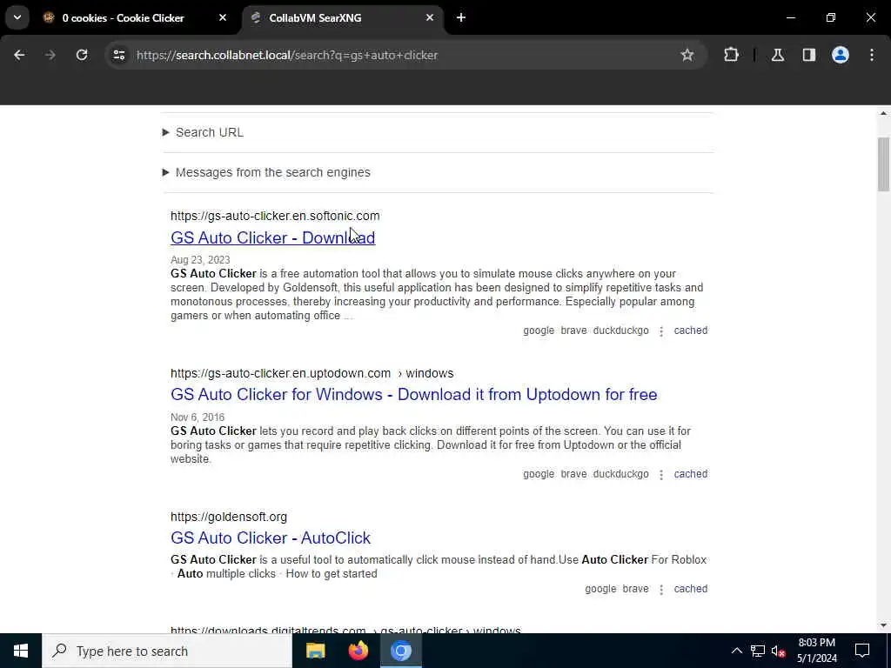Toggle the browser side panel
891x668 pixels.
808,55
